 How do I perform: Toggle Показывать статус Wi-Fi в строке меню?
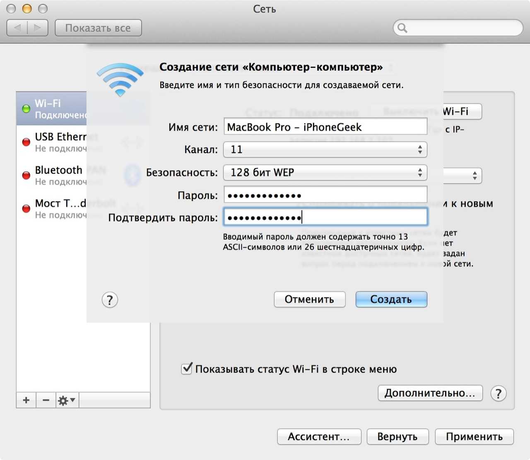(x=187, y=368)
